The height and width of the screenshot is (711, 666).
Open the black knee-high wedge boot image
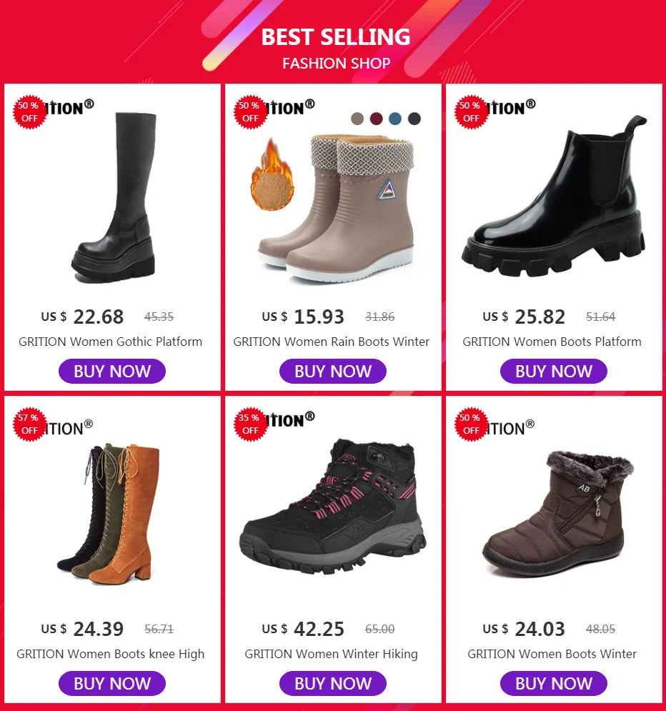pyautogui.click(x=114, y=197)
